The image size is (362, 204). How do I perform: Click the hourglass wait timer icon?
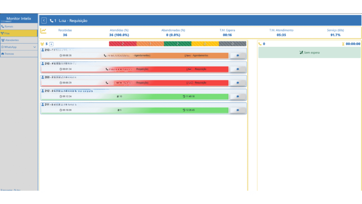[343, 44]
